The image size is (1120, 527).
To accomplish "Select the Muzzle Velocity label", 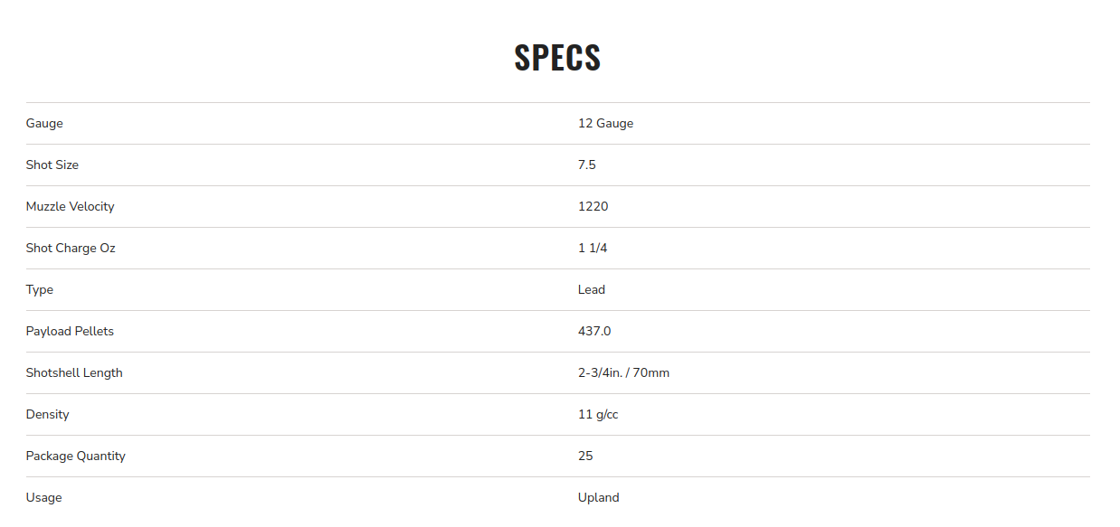I will 70,206.
